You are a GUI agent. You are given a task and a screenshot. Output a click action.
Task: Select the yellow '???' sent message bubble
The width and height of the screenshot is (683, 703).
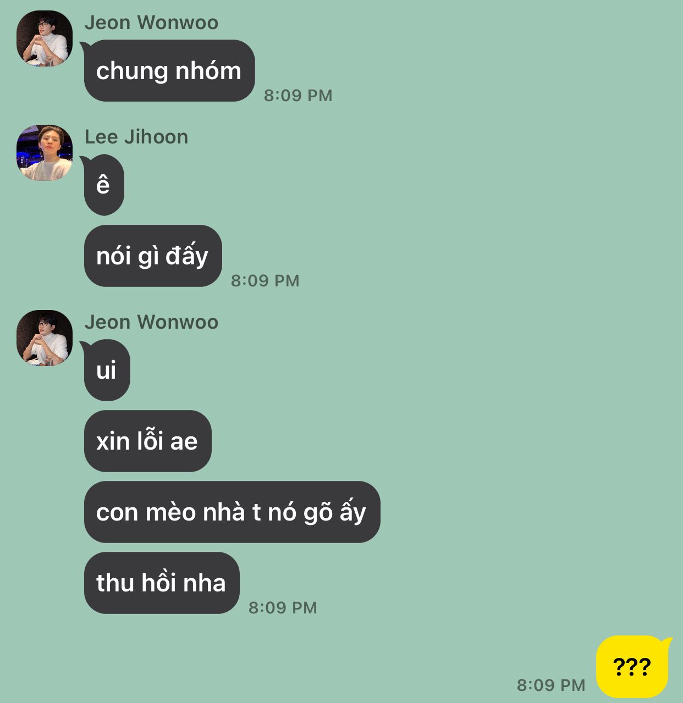(x=632, y=667)
